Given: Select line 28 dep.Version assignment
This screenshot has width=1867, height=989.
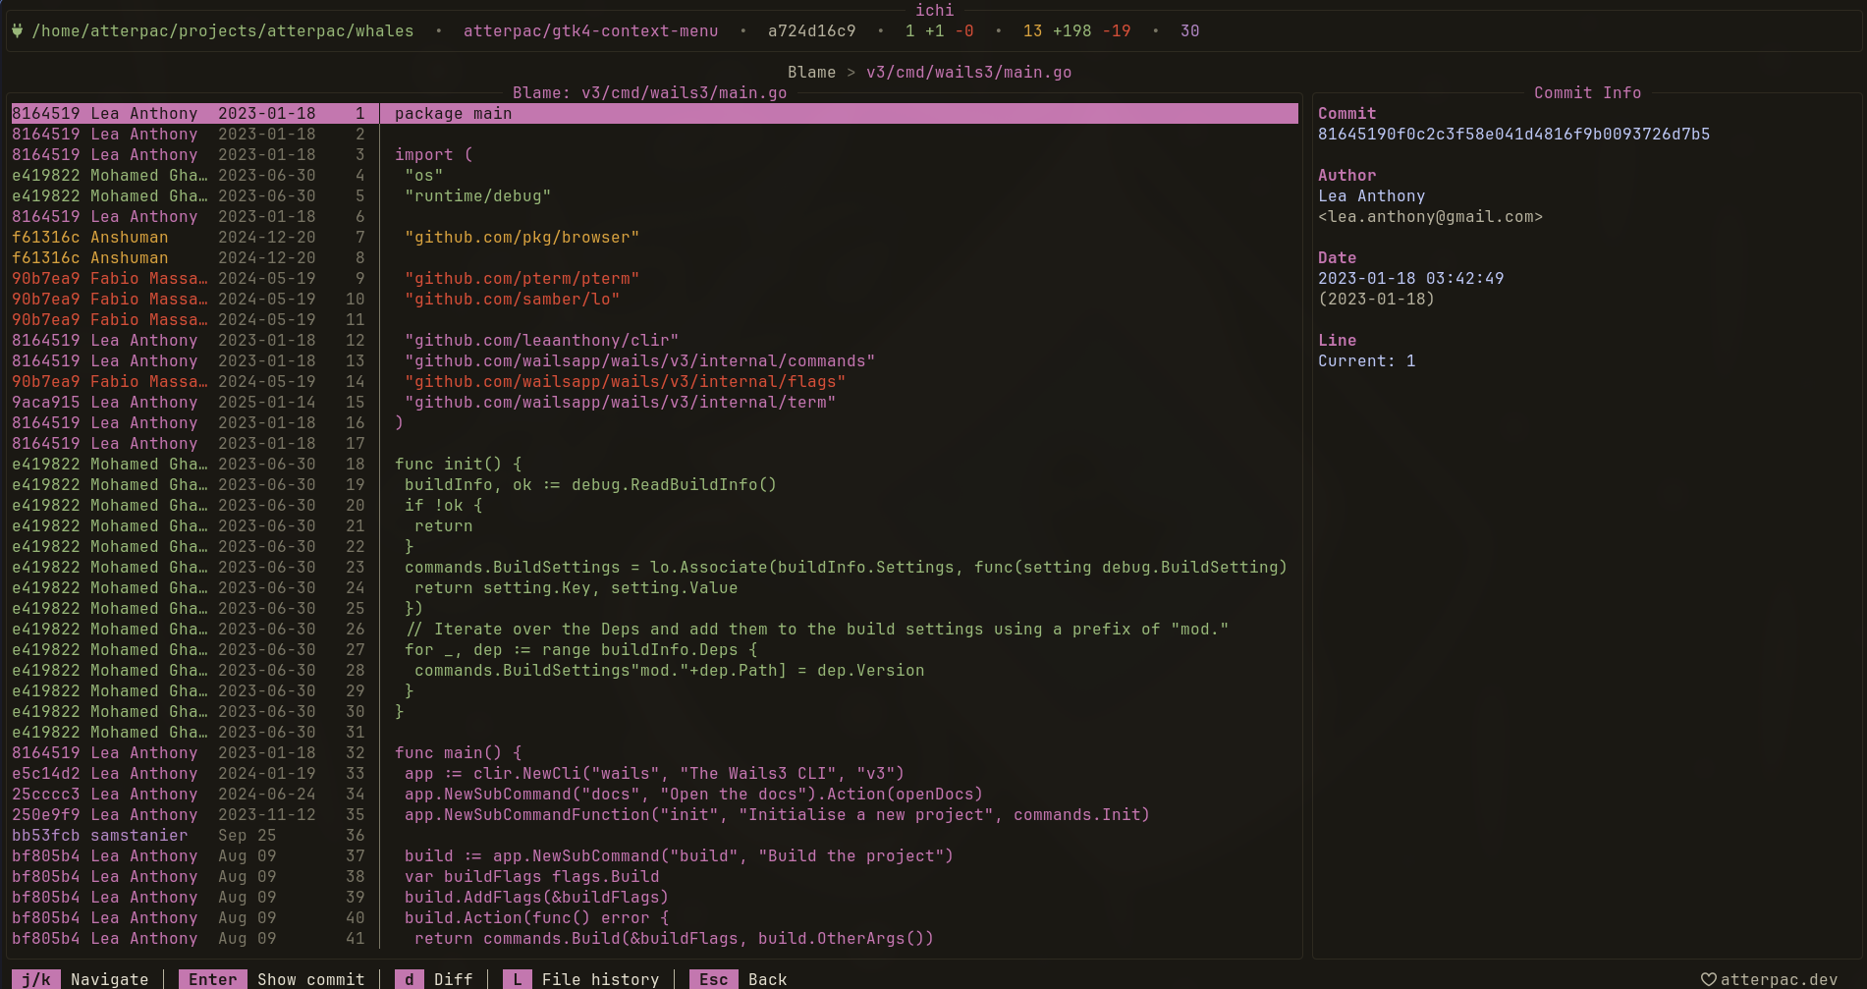Looking at the screenshot, I should click(654, 670).
